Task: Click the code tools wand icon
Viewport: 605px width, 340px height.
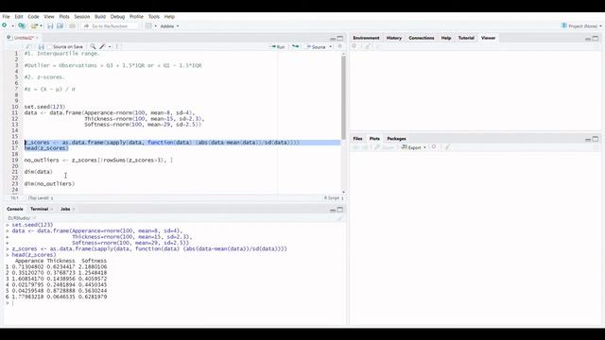Action: (102, 46)
